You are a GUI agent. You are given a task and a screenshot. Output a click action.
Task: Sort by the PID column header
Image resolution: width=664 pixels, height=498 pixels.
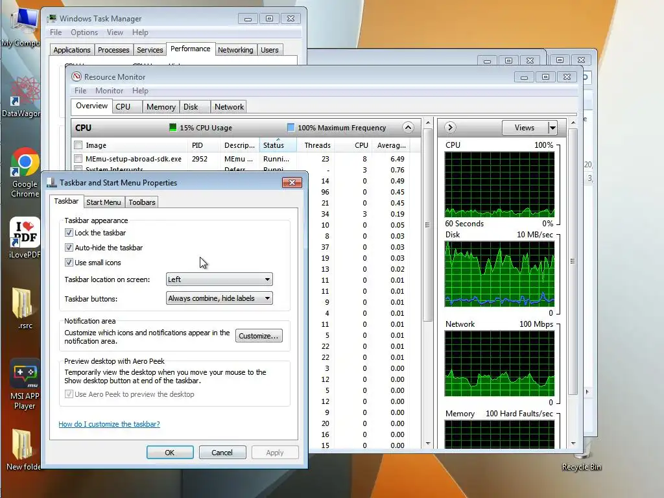(x=204, y=145)
